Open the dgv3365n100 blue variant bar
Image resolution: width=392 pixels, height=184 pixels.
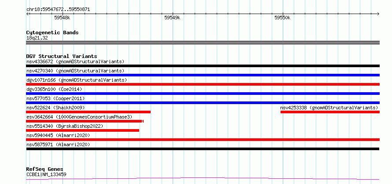[x=203, y=94]
